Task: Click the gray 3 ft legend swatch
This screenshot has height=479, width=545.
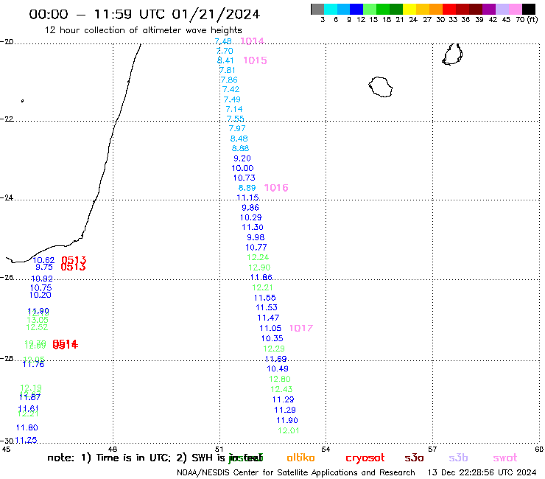Action: (x=317, y=9)
